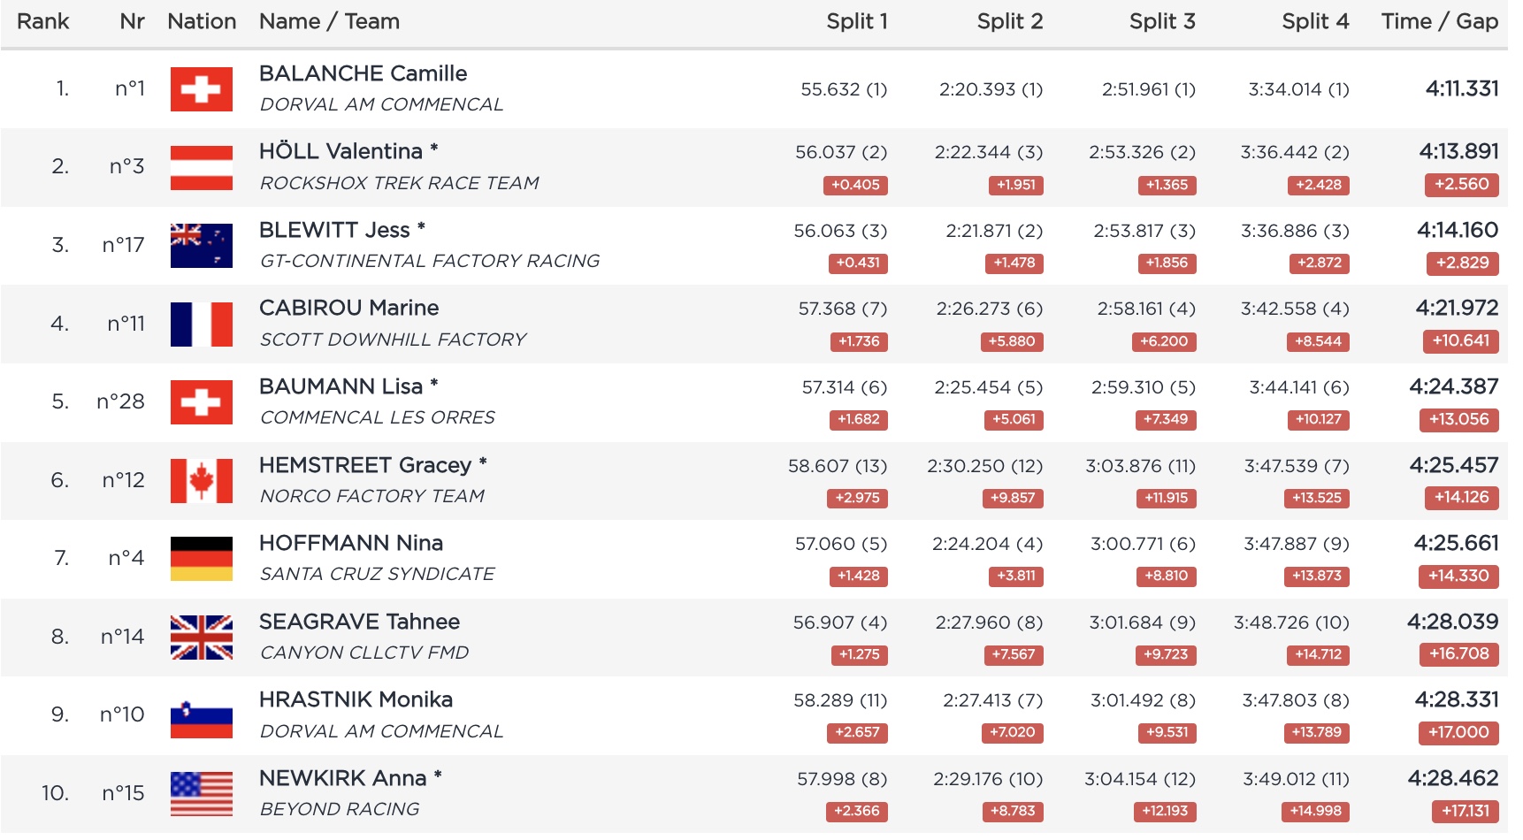Click the Name / Team column header
The width and height of the screenshot is (1523, 840).
point(329,21)
